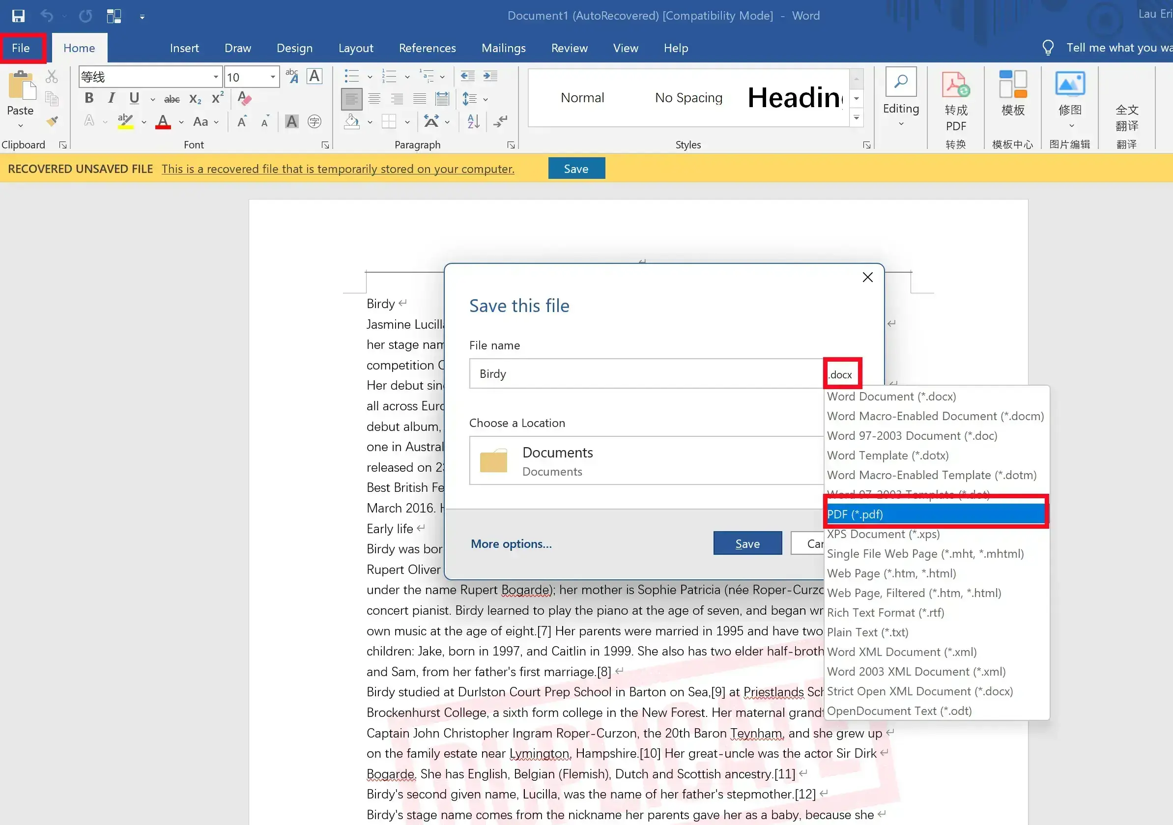Viewport: 1173px width, 825px height.
Task: Click Save in the Save this file dialog
Action: click(x=747, y=543)
